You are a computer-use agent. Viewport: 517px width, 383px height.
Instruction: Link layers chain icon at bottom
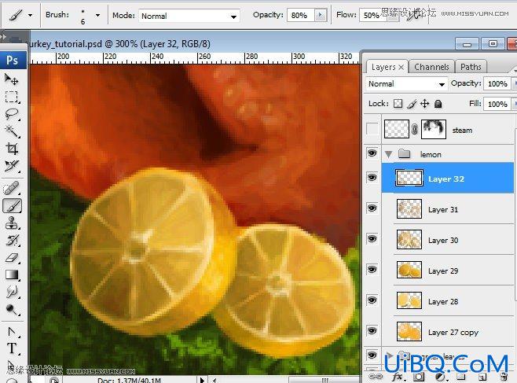tap(376, 377)
